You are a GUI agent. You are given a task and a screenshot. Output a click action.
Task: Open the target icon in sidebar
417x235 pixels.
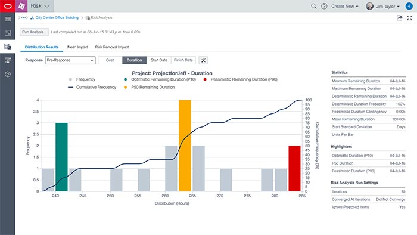tap(8, 74)
